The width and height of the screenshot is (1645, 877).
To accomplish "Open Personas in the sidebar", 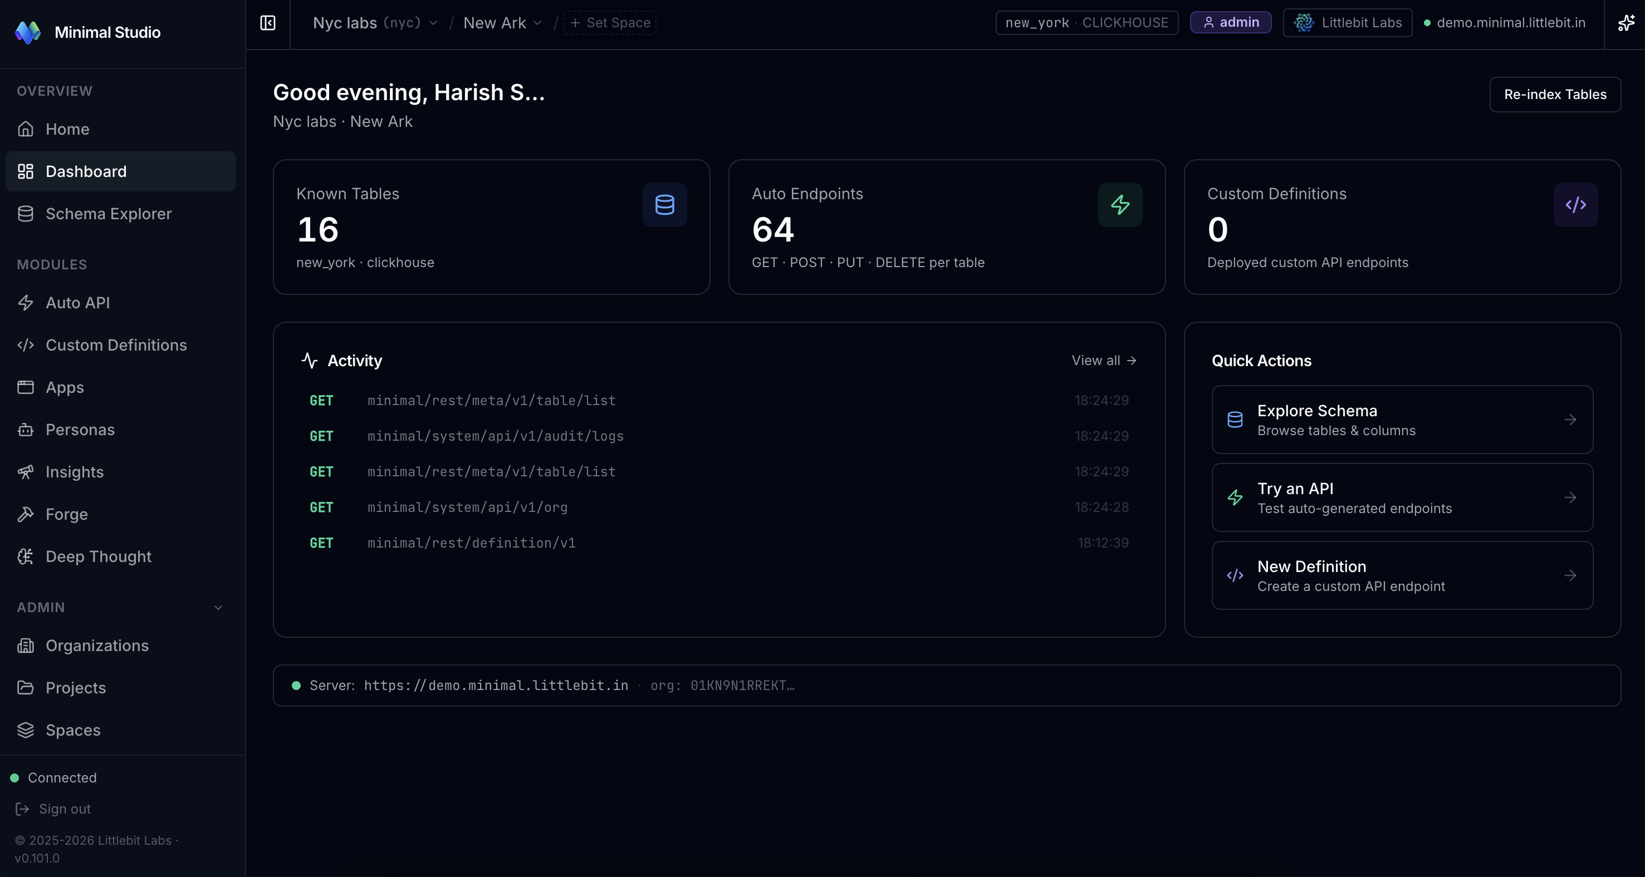I will pyautogui.click(x=80, y=430).
